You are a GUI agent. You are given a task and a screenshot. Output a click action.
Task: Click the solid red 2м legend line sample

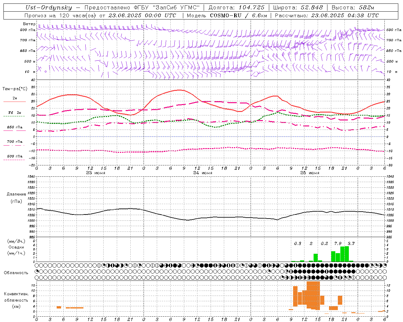(x=14, y=102)
